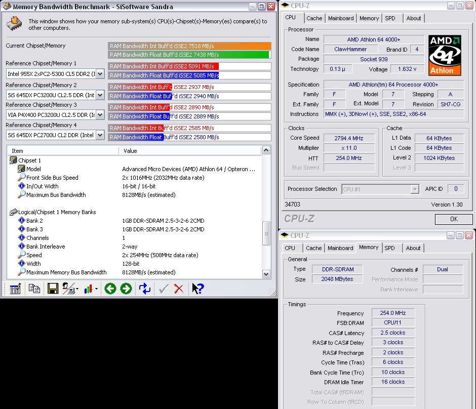Click the Save floppy disk icon
476x409 pixels.
53,289
